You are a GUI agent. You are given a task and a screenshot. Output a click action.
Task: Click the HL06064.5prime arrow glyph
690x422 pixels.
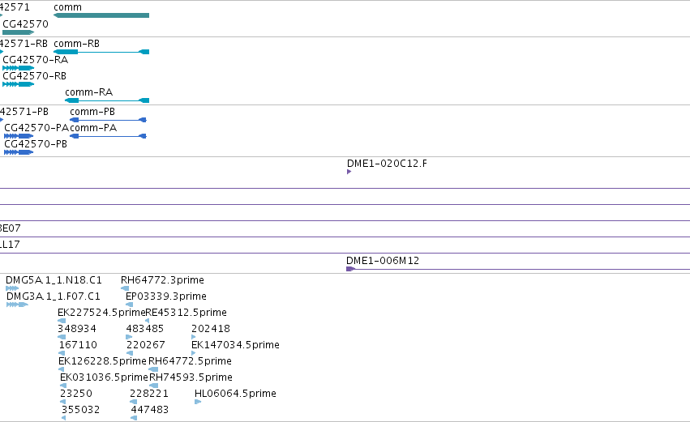tap(198, 403)
